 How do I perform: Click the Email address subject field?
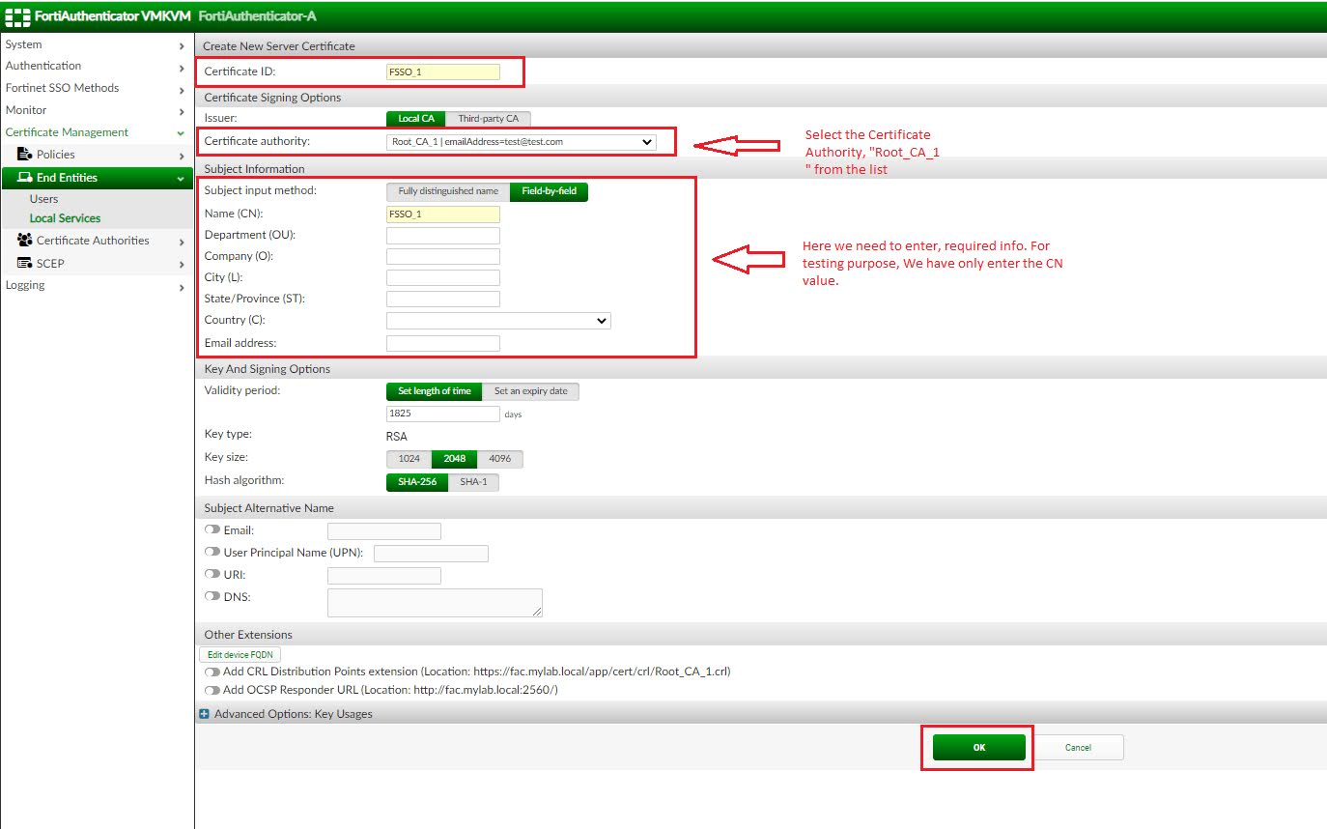coord(443,344)
